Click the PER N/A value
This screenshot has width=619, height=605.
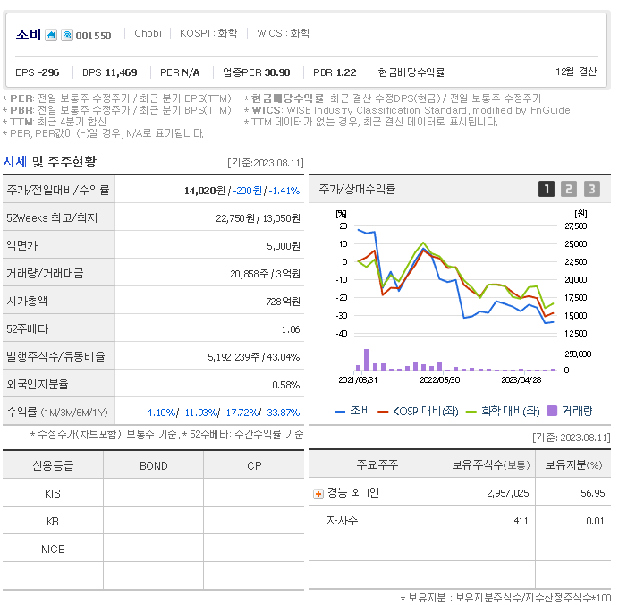coord(180,72)
